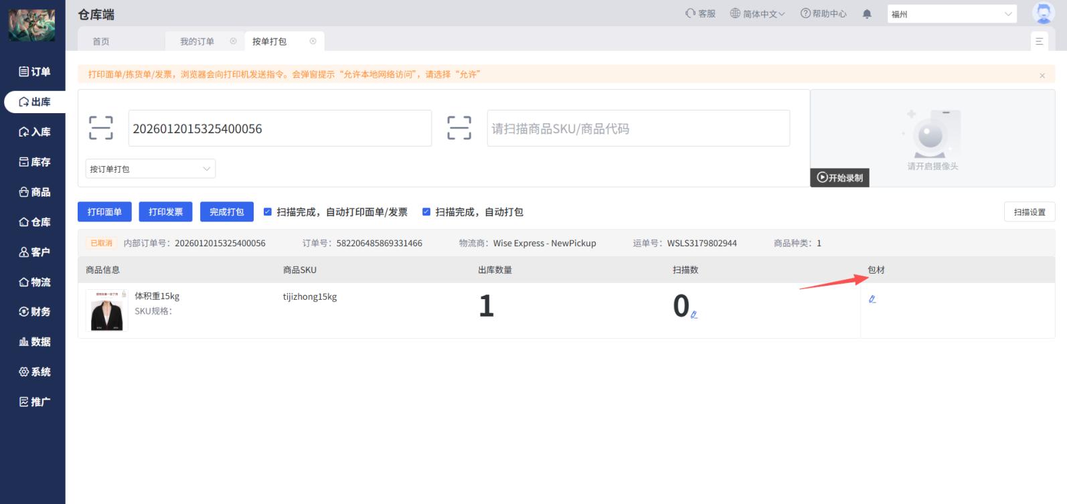
Task: Open the notification bell
Action: [x=867, y=14]
